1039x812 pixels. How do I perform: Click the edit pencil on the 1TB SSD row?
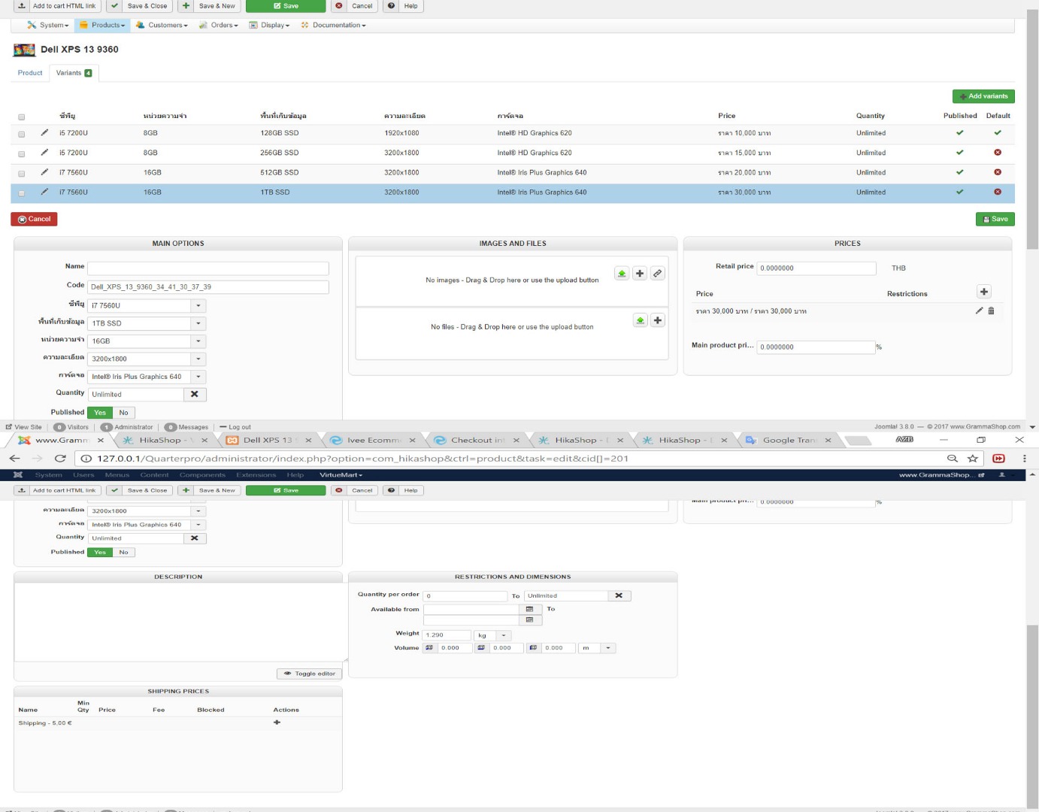tap(44, 192)
